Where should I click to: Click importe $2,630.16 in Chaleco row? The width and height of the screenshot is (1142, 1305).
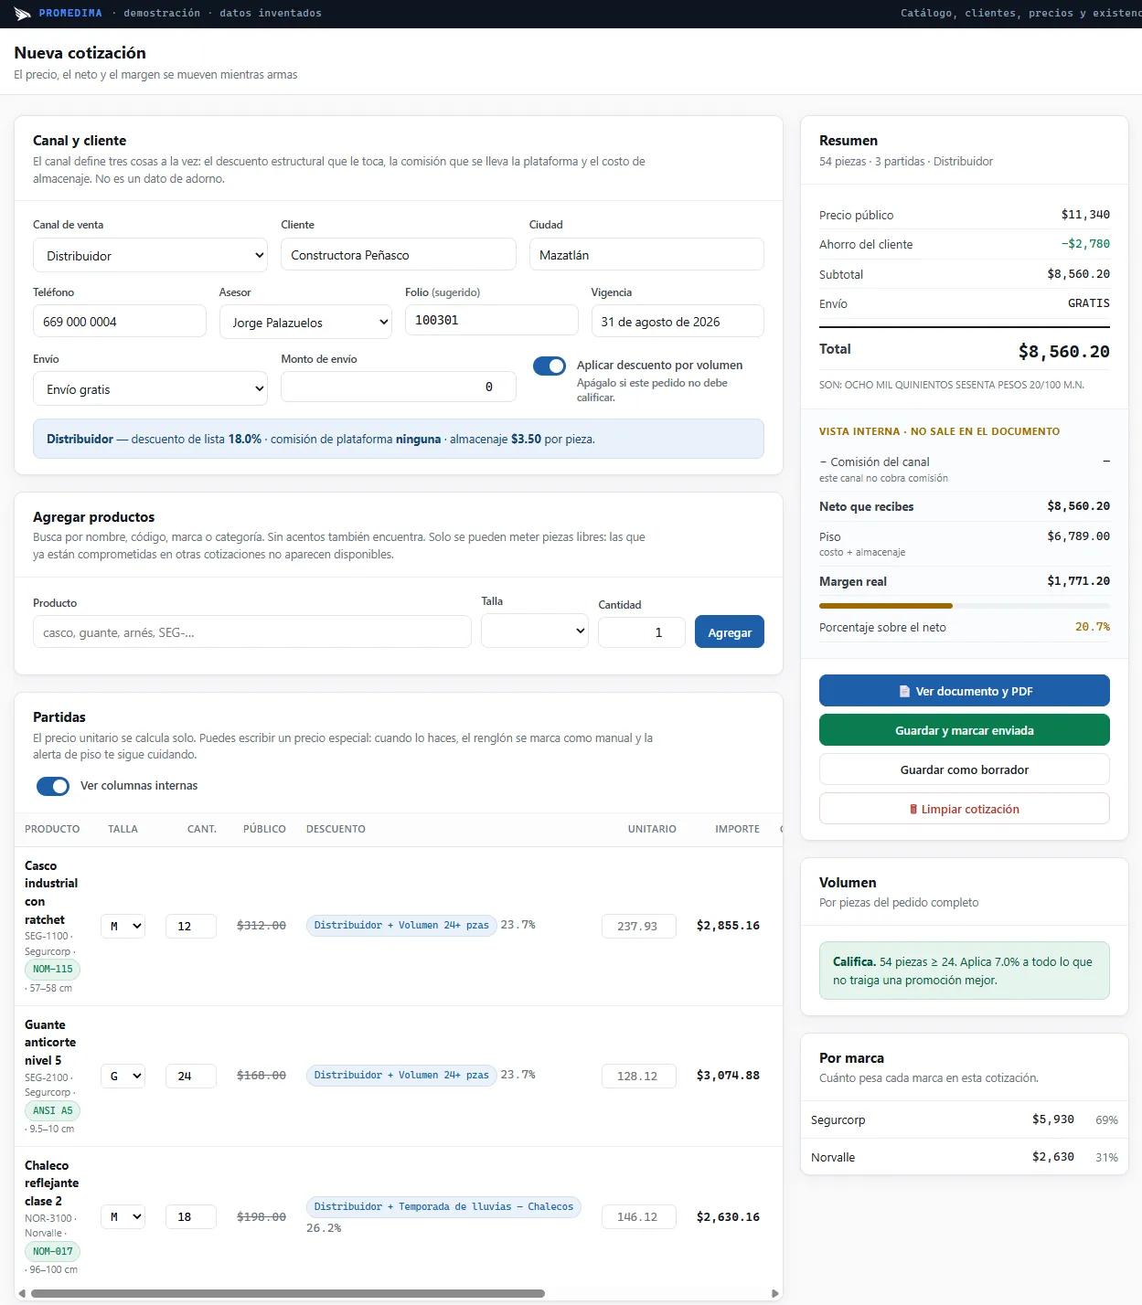[728, 1217]
